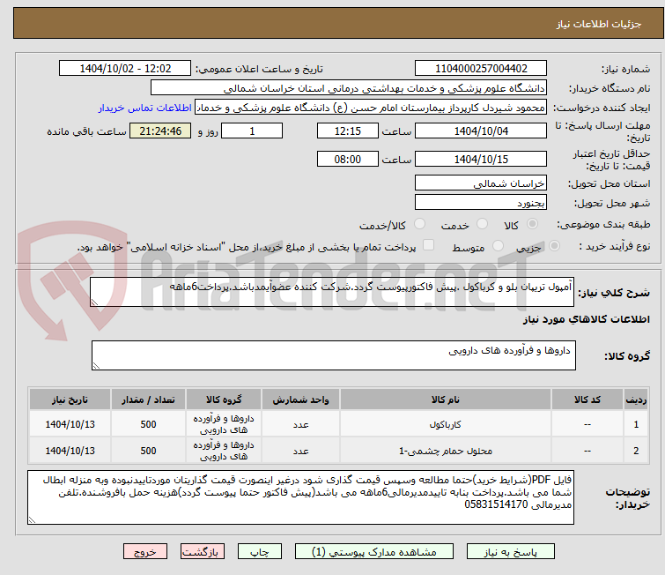
Task: Click row number 2 cell
Action: (x=636, y=450)
